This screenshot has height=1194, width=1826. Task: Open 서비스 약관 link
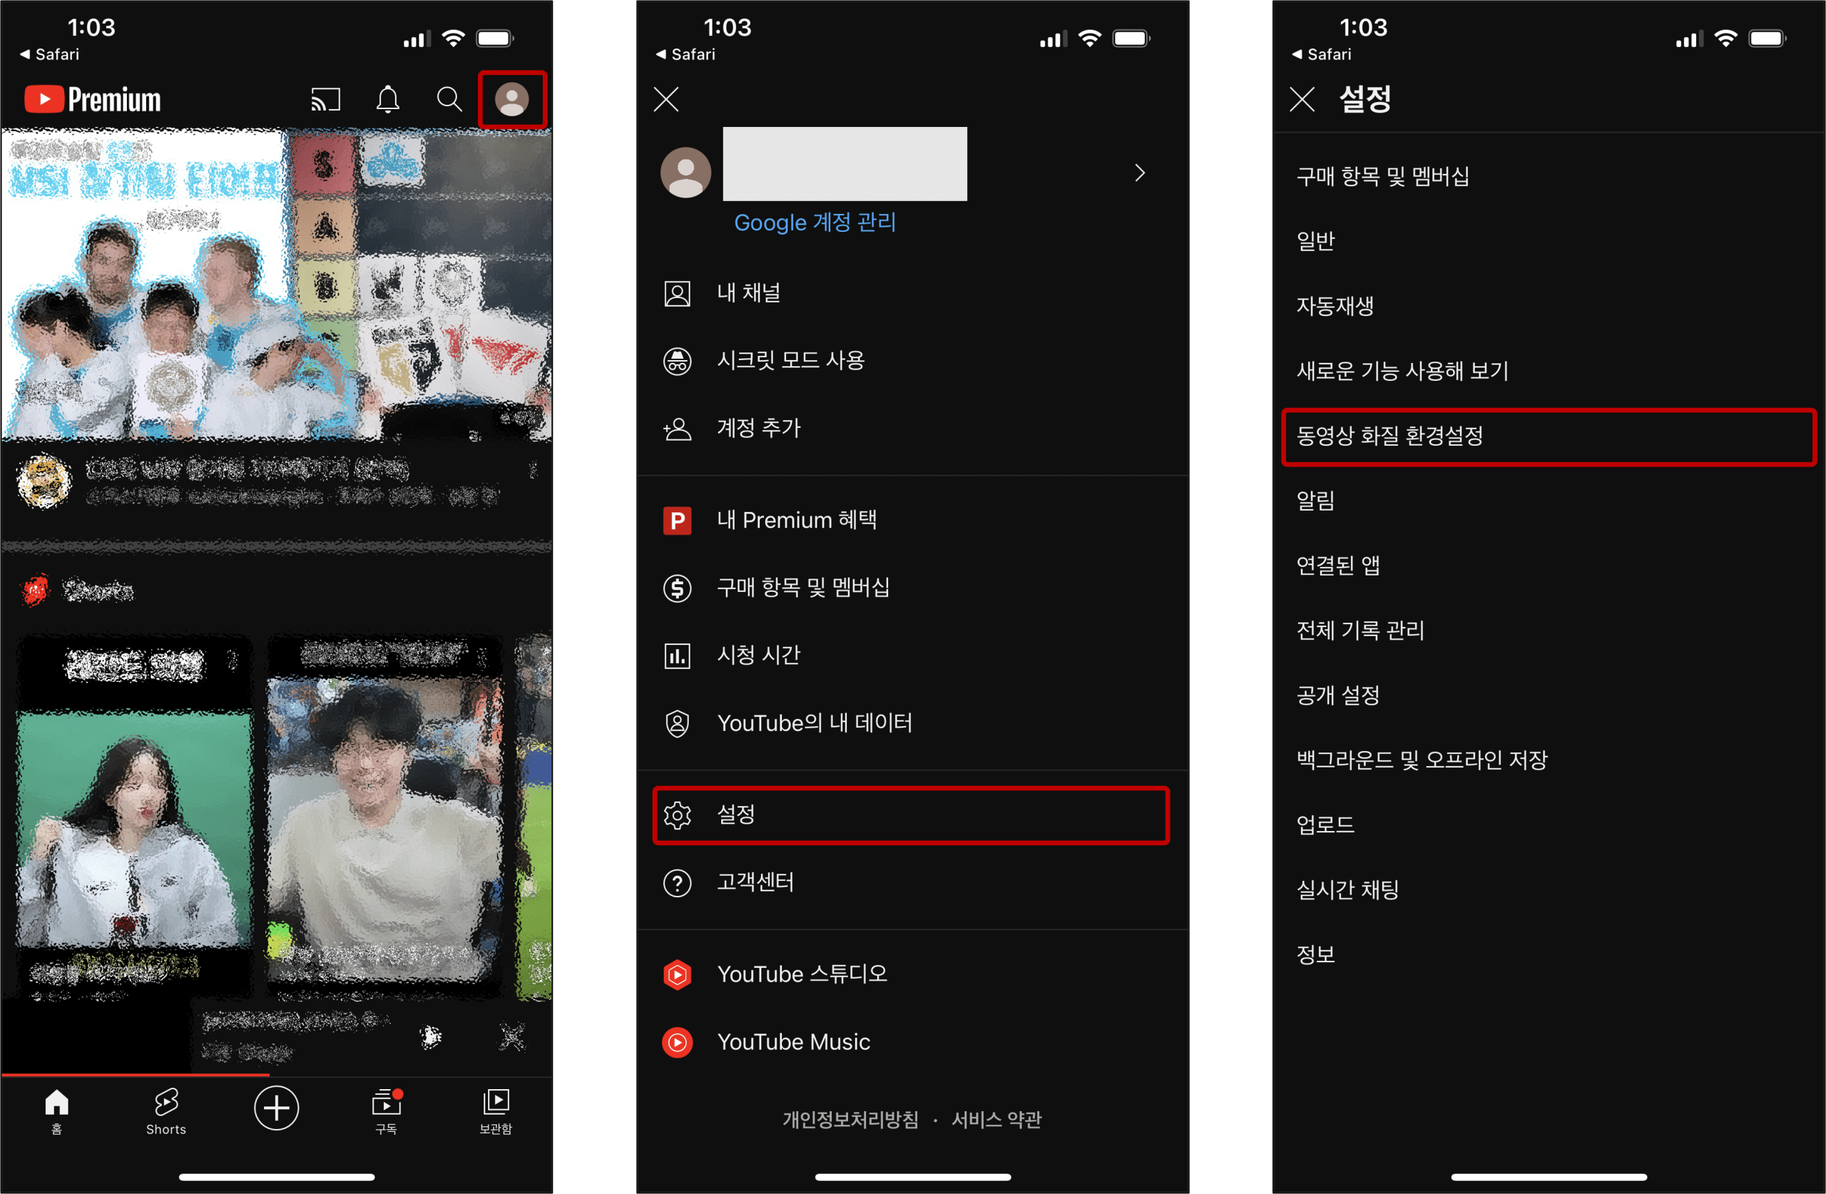[x=996, y=1120]
